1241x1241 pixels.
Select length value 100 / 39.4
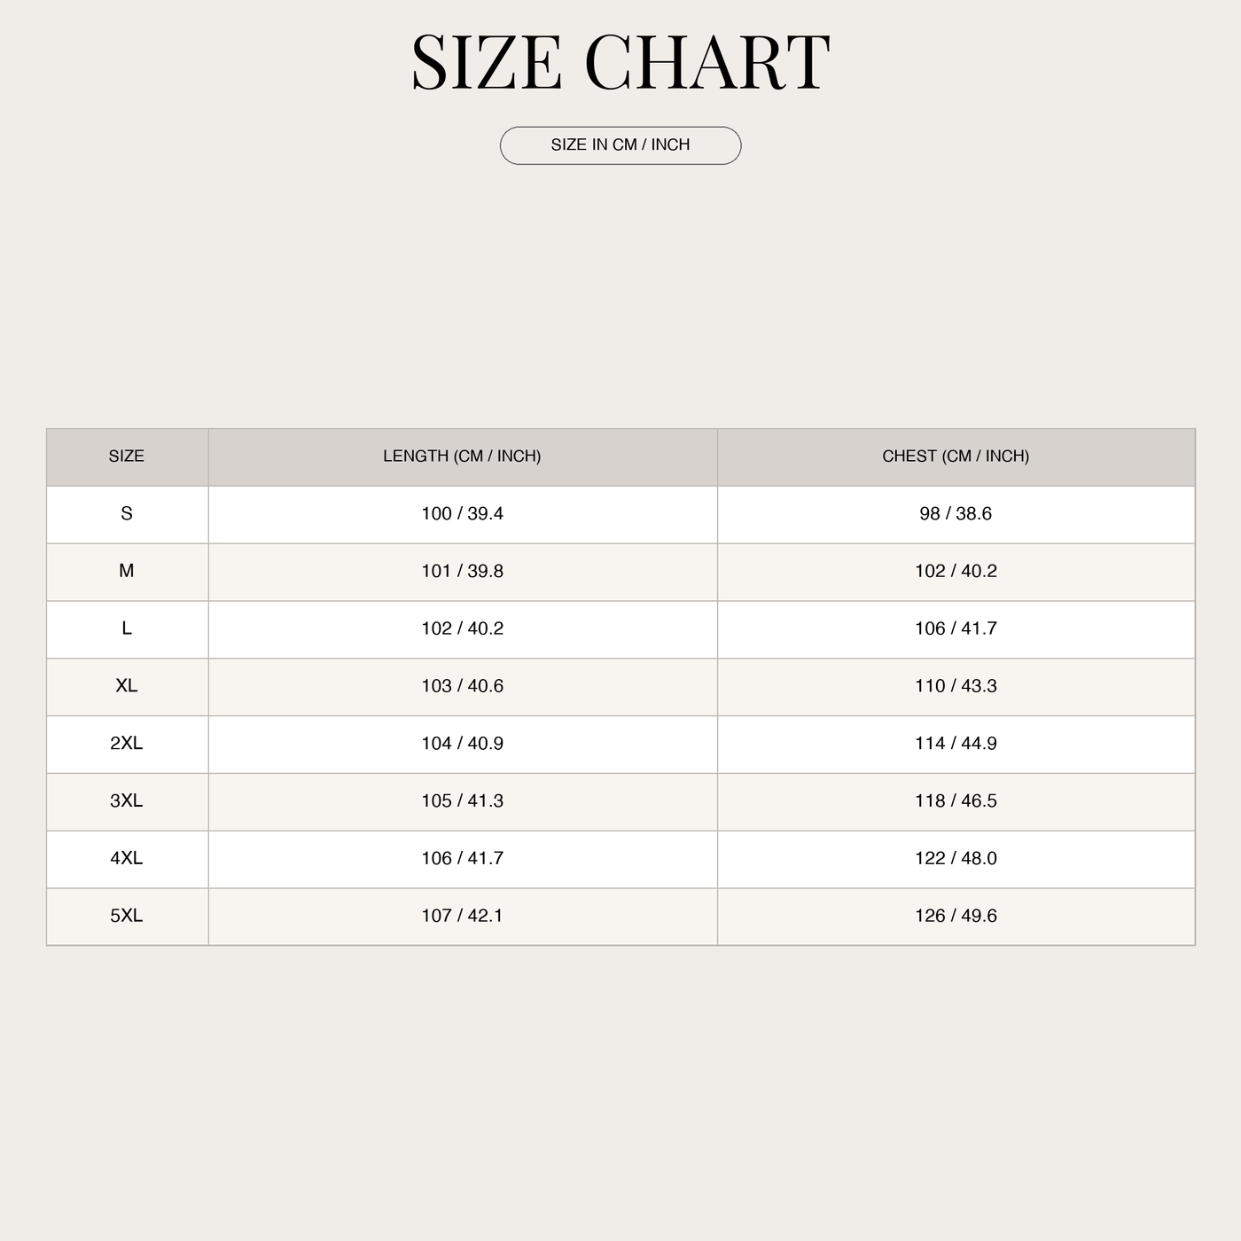tap(462, 514)
